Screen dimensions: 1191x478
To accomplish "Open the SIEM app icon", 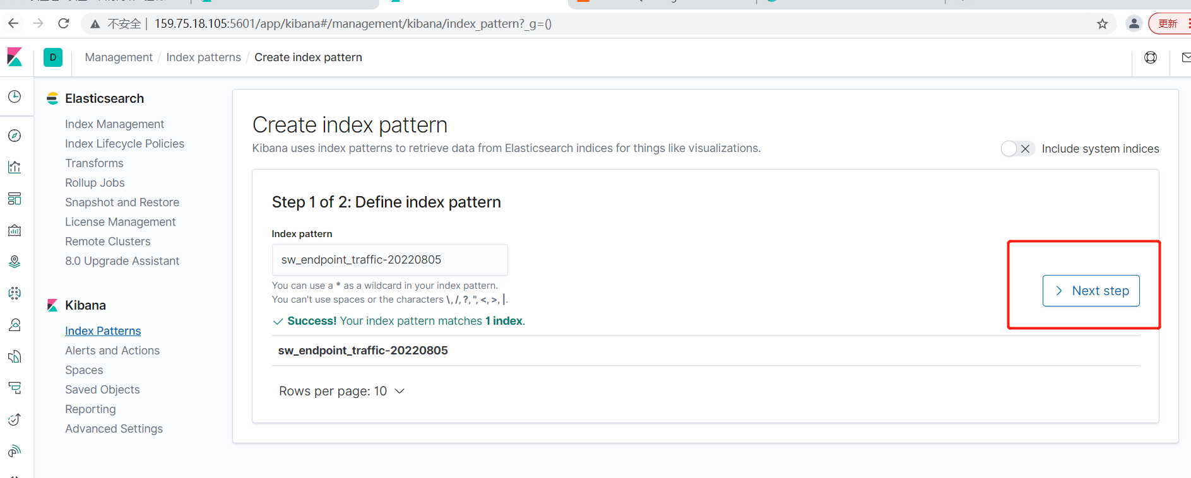I will tap(15, 451).
